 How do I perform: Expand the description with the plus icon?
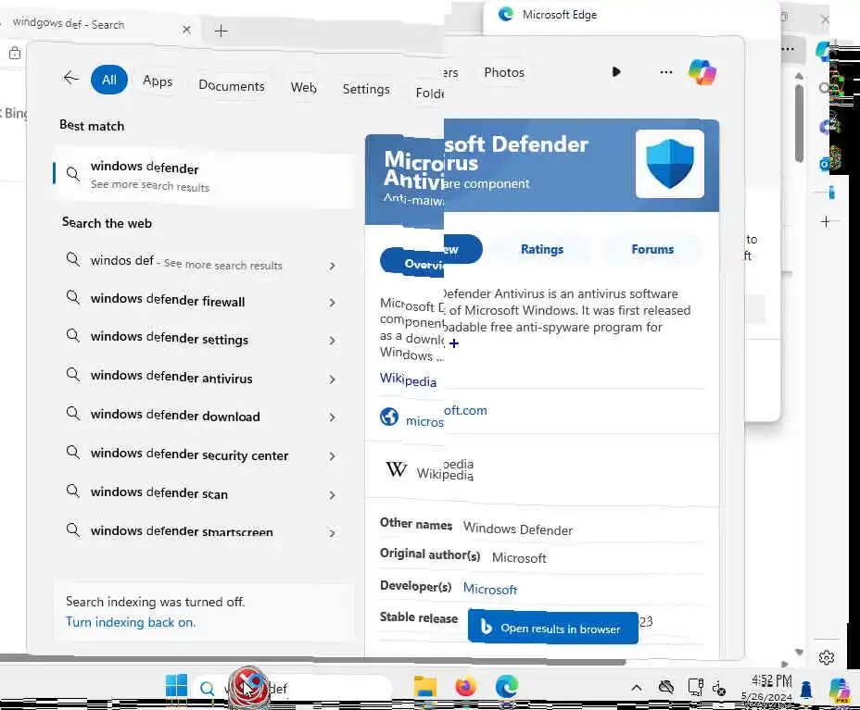coord(453,343)
